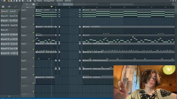Click Arrangement in the title breadcrumb
Viewport: 177px width, 99px height.
[x=49, y=1]
